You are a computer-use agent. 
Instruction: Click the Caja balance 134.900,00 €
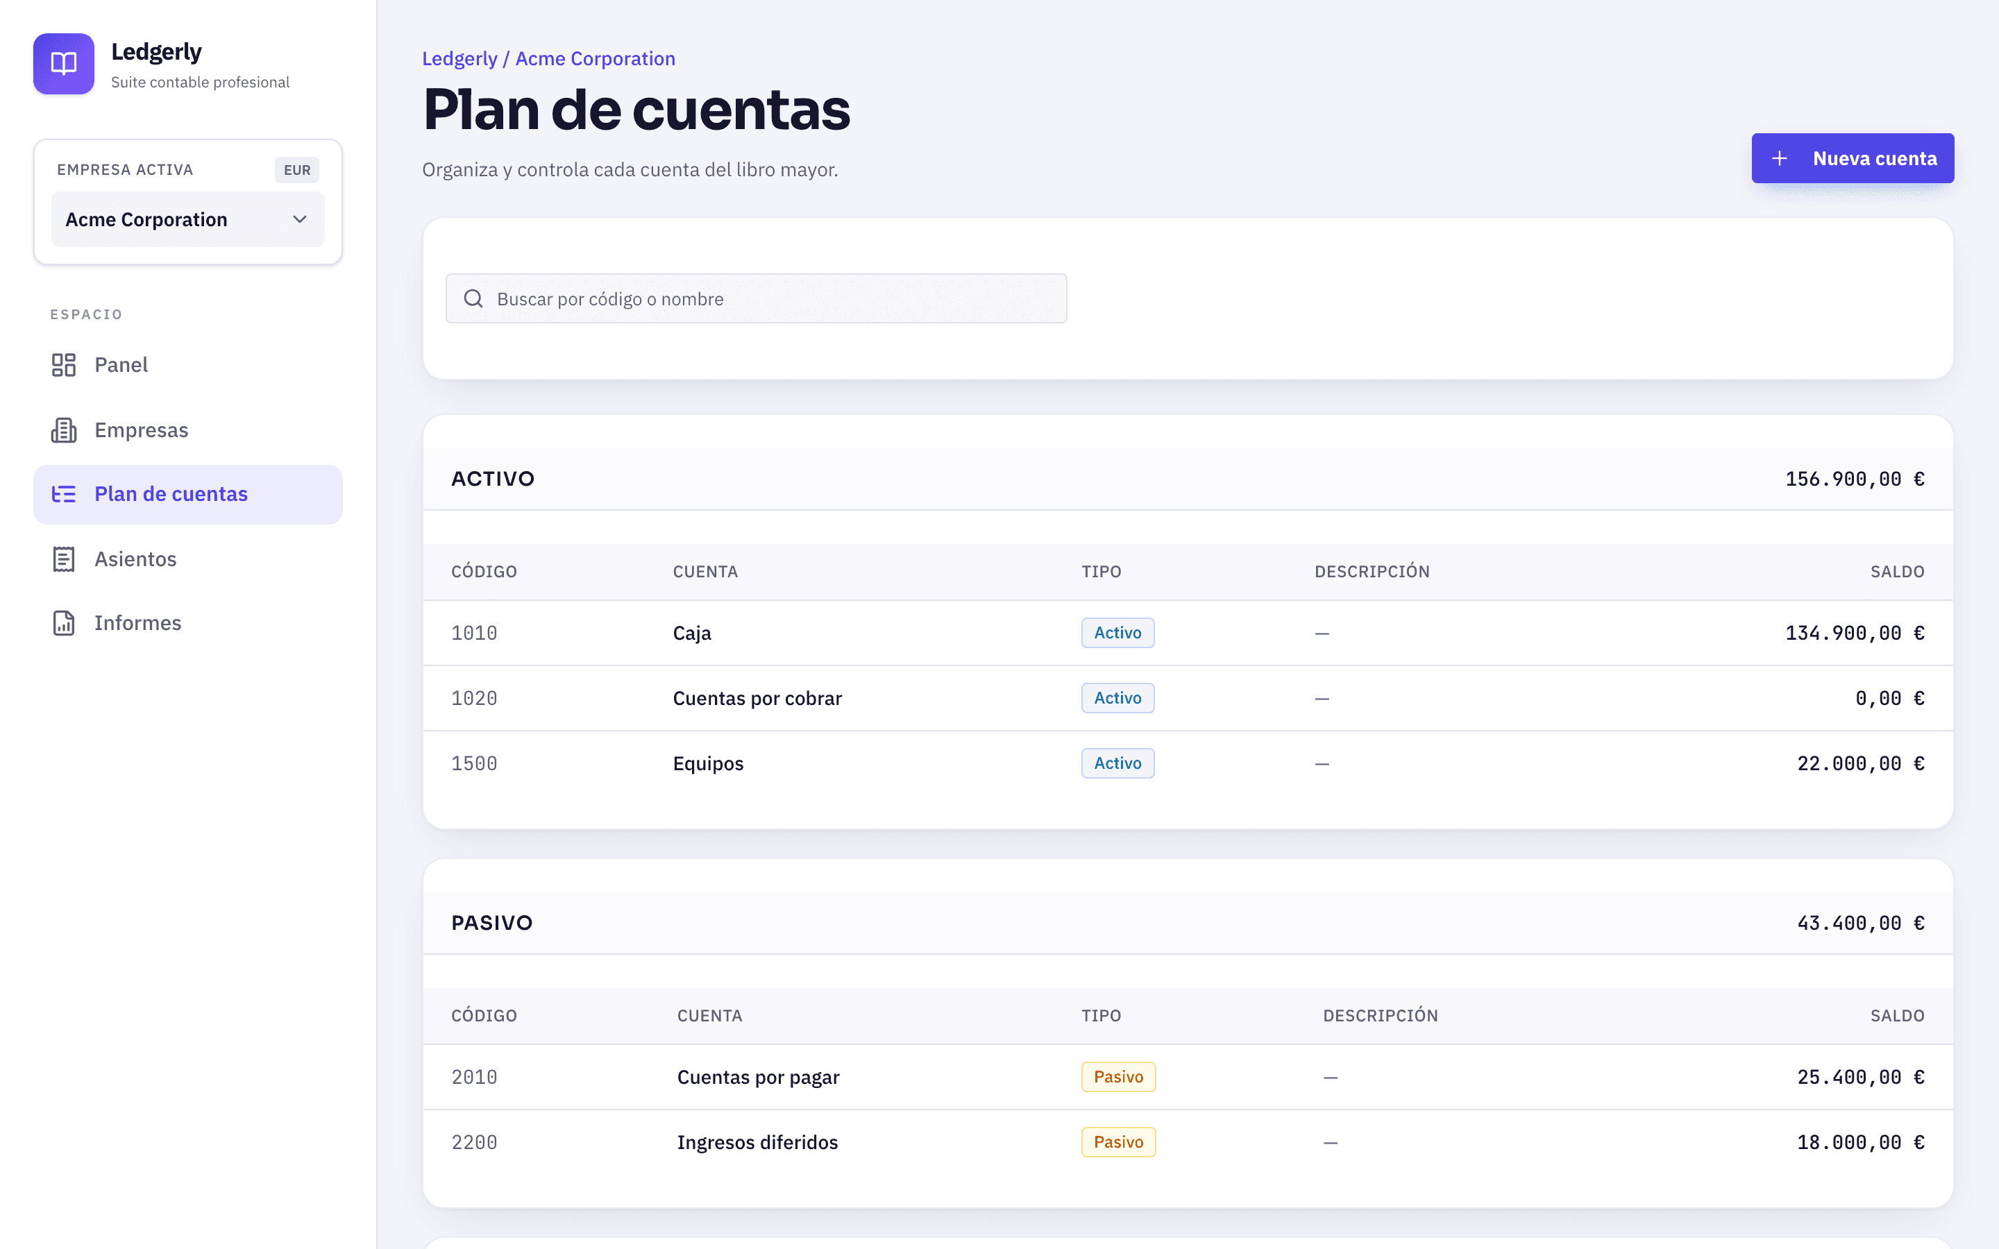click(x=1855, y=633)
